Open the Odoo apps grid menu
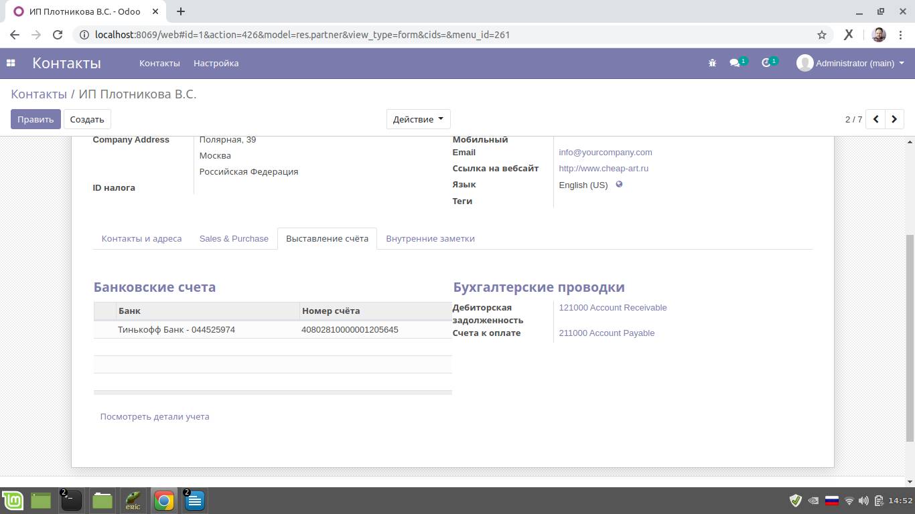915x514 pixels. (11, 63)
